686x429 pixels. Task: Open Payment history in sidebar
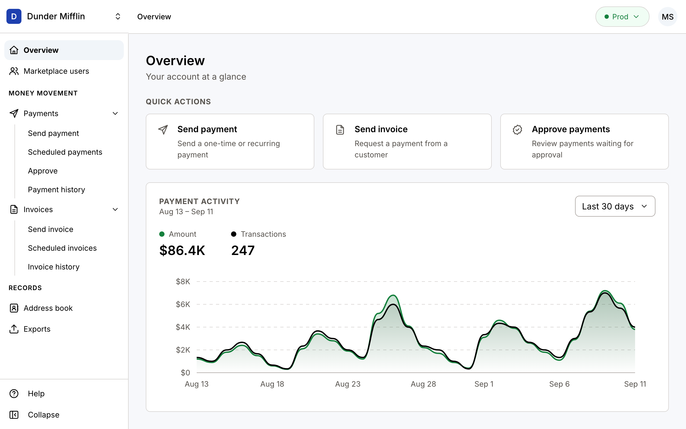pos(57,190)
